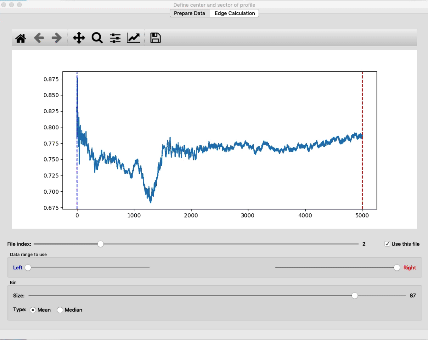Go back to the previous plot view
The width and height of the screenshot is (428, 340).
coord(39,38)
